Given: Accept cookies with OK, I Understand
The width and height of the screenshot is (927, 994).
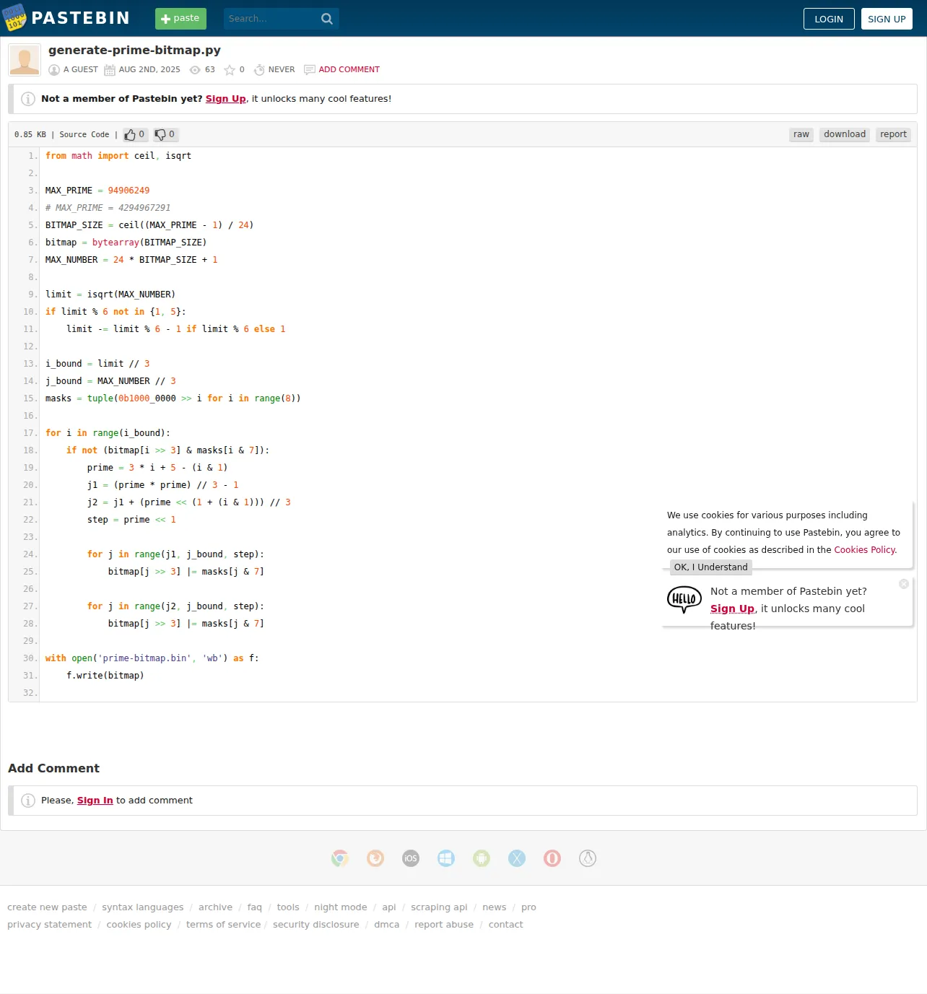Looking at the screenshot, I should (x=711, y=567).
